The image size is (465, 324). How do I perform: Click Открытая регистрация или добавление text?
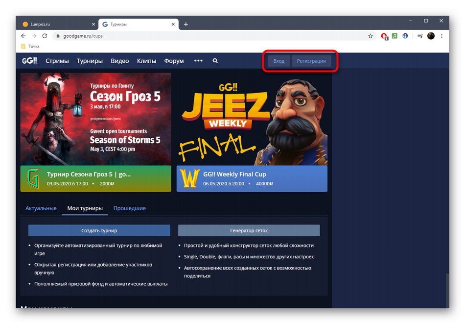pyautogui.click(x=93, y=269)
